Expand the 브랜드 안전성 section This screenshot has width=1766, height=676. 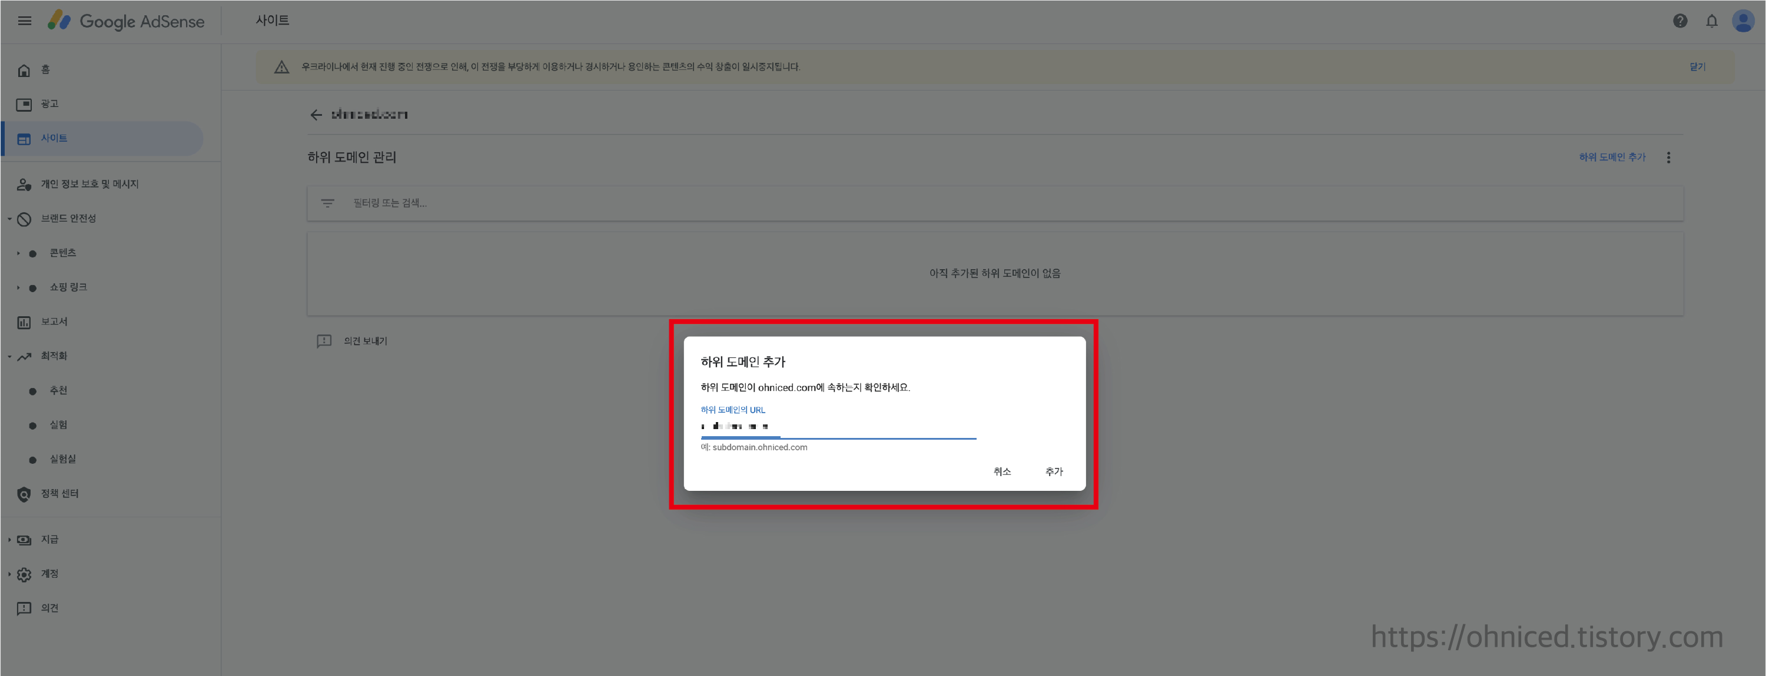(9, 219)
